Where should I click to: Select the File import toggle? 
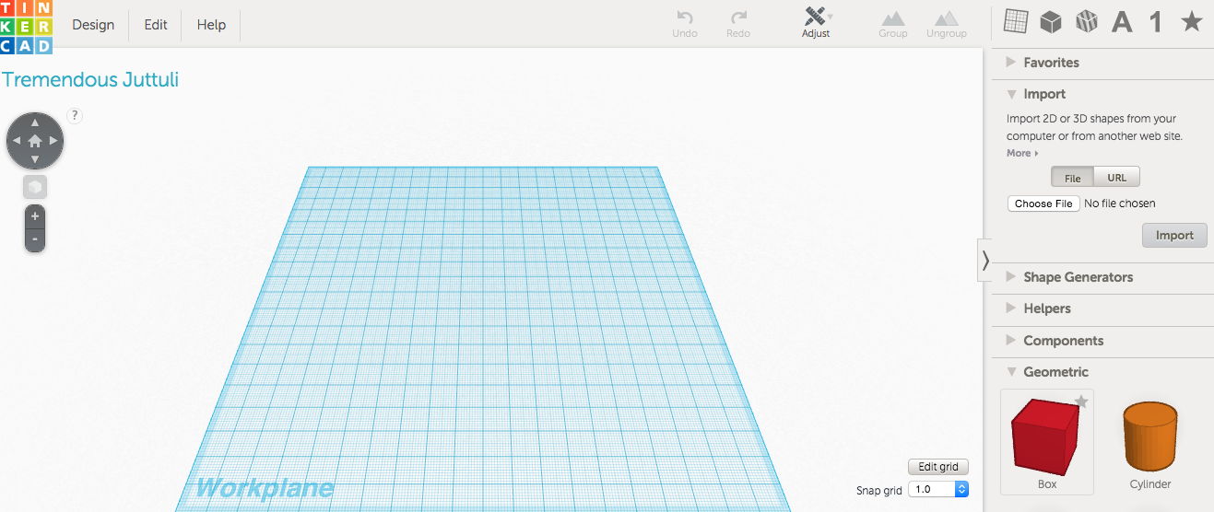tap(1072, 178)
